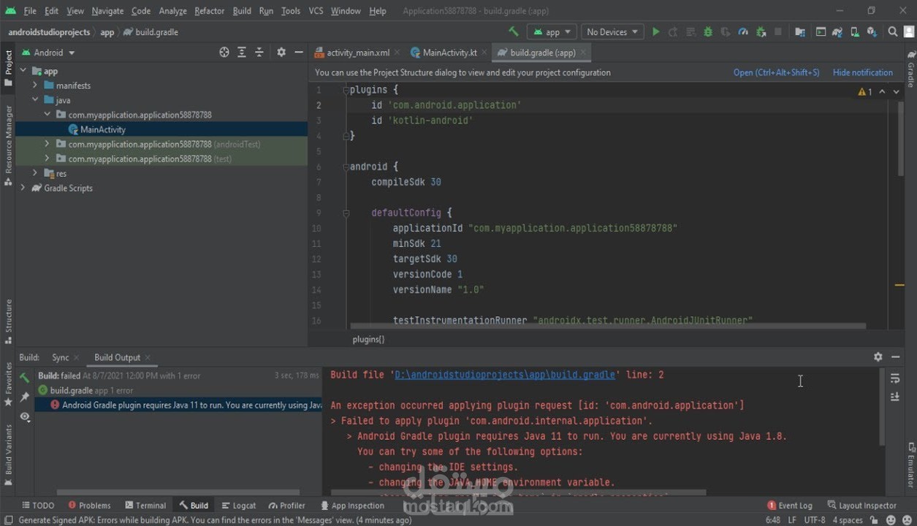Expand the androidTest package
The image size is (917, 526).
coord(47,144)
